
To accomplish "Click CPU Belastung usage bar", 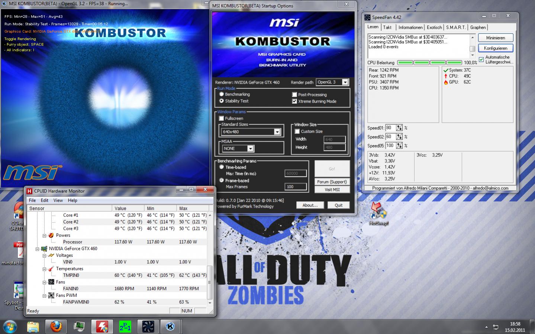I will 429,62.
